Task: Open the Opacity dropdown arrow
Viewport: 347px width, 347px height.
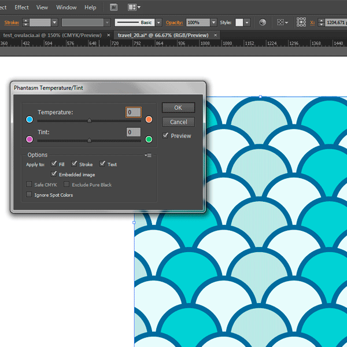Action: tap(213, 23)
